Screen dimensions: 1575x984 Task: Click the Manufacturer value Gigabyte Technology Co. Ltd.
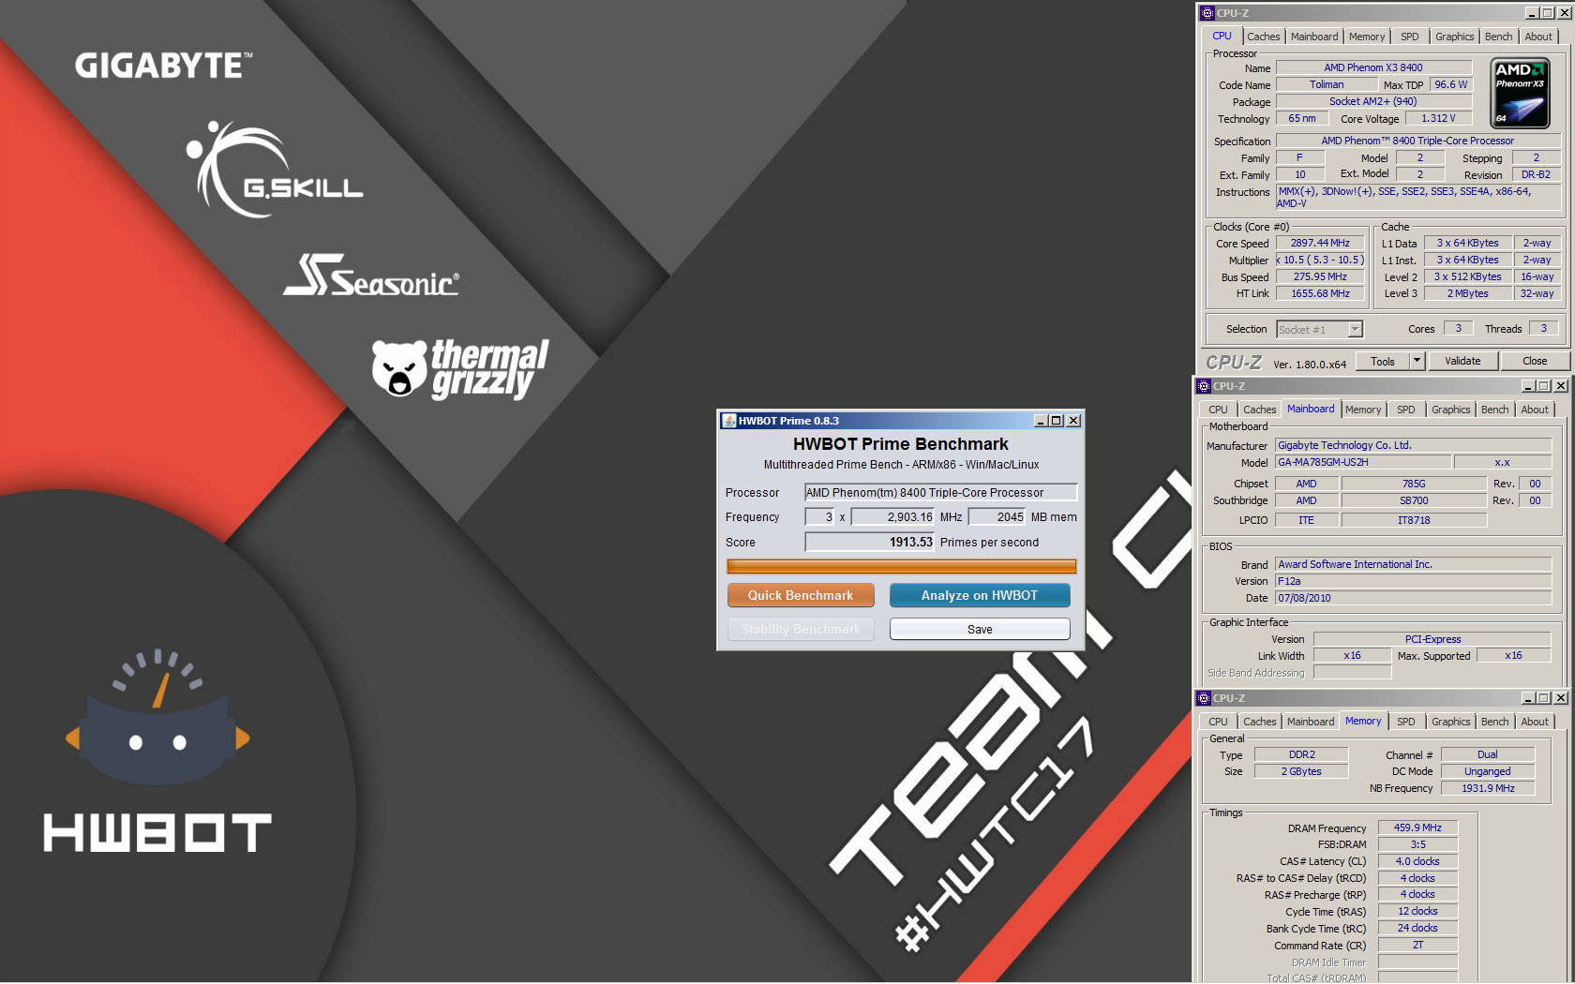[1413, 445]
